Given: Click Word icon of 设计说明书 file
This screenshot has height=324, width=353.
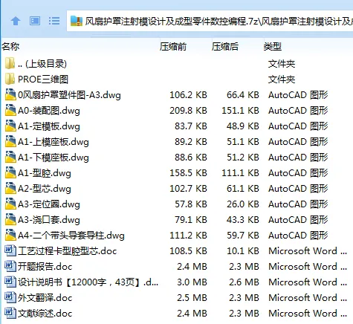Looking at the screenshot, I should coord(10,282).
